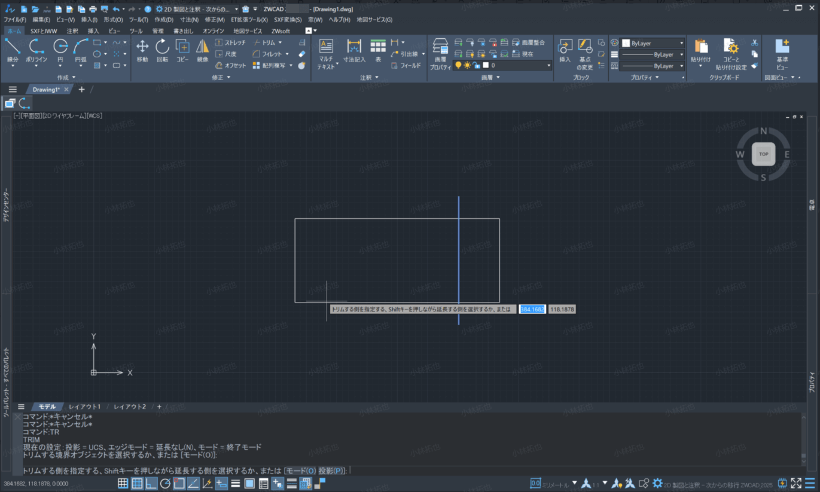Expand the 注釈 panel
This screenshot has width=820, height=492.
click(x=369, y=78)
